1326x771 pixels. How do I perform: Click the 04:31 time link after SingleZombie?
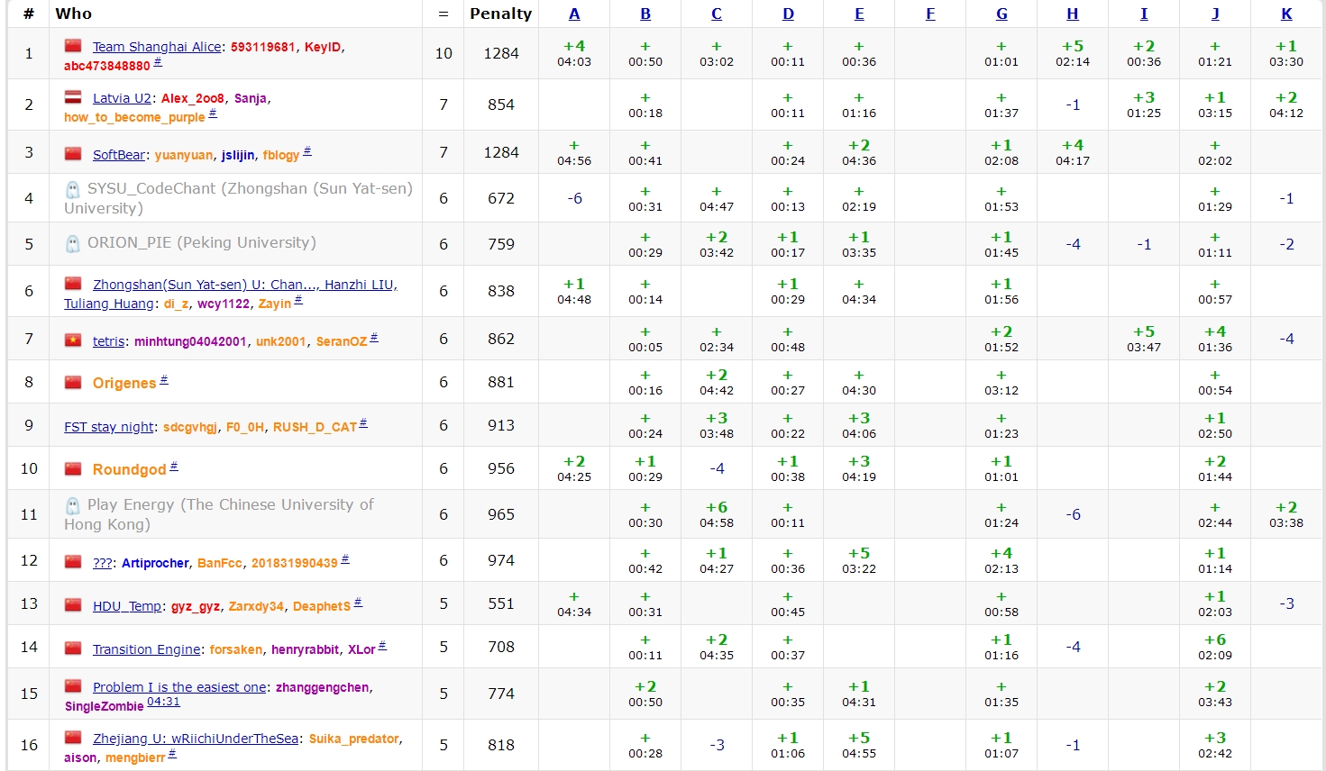(x=163, y=702)
